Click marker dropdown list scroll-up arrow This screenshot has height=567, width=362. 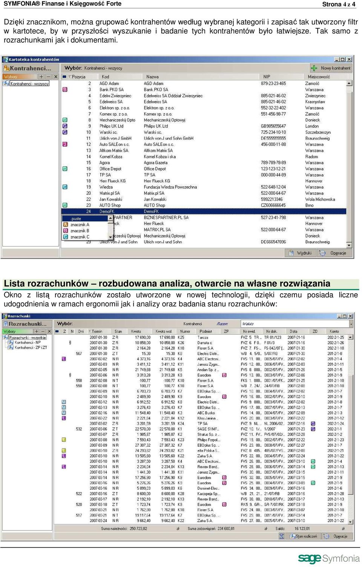coord(110,218)
